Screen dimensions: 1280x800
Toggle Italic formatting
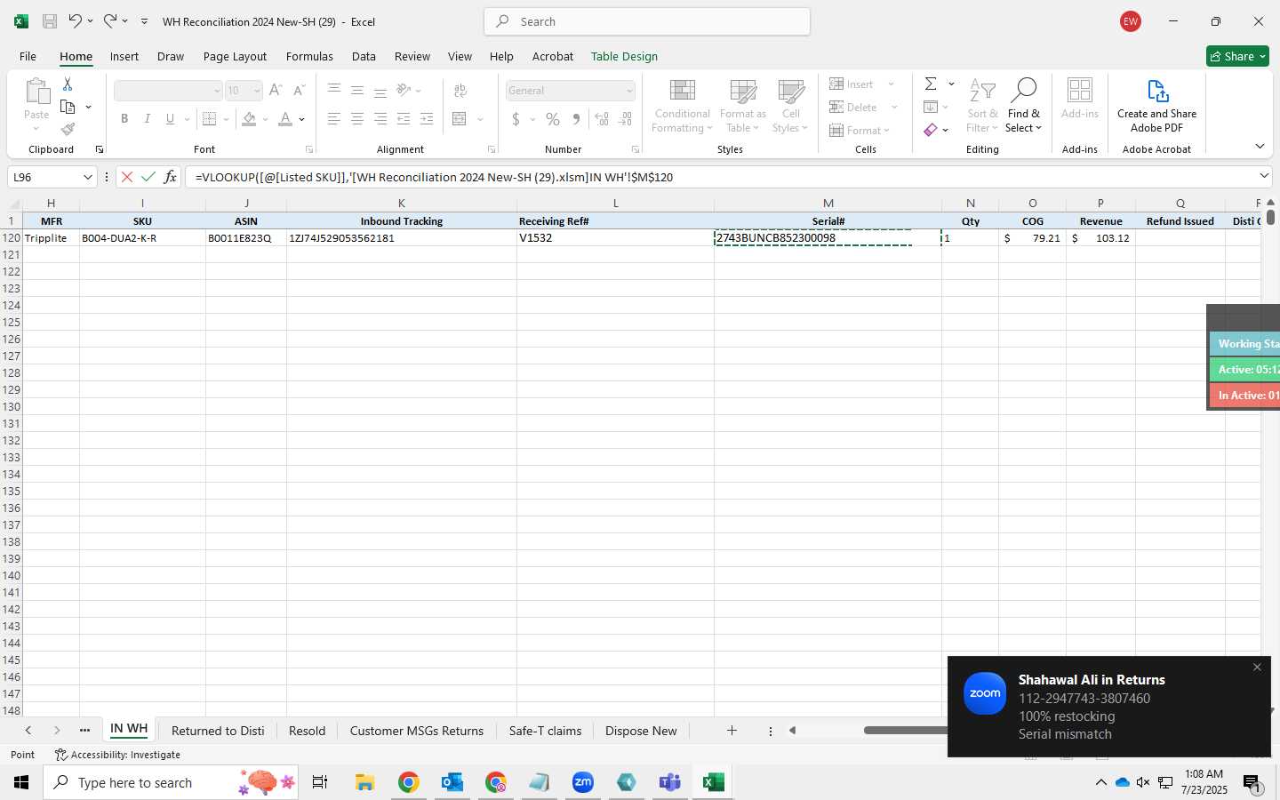(147, 119)
